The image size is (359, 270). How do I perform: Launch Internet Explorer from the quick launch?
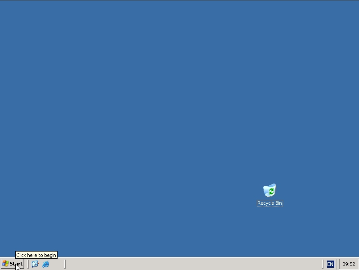pos(46,264)
